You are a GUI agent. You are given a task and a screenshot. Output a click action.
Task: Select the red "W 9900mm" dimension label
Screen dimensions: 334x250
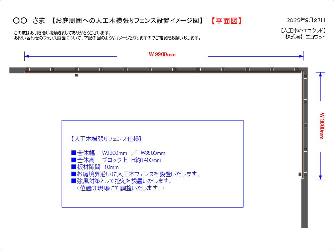click(162, 55)
